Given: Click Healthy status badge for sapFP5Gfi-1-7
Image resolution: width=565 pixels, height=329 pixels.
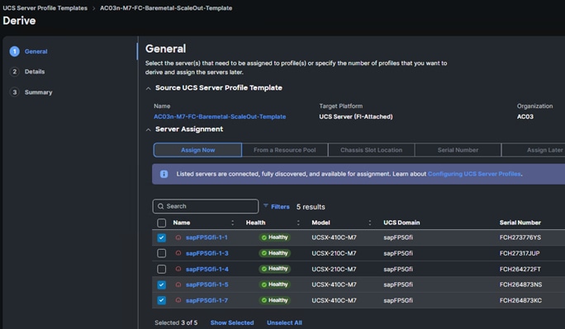Looking at the screenshot, I should (275, 300).
